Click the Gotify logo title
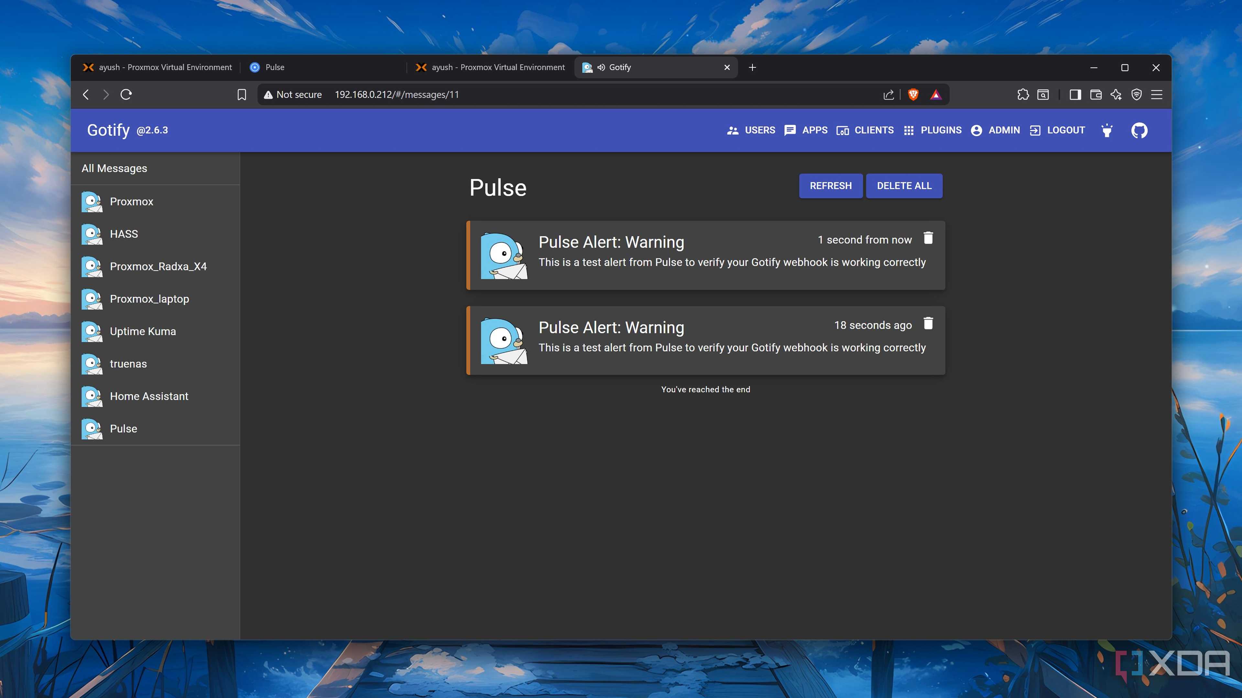The height and width of the screenshot is (698, 1242). [108, 130]
